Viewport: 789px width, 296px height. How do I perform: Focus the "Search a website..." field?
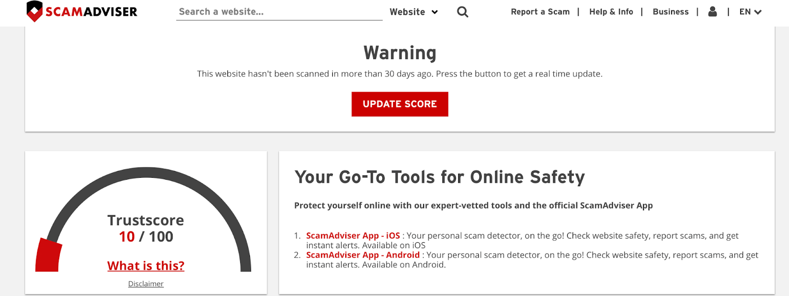tap(279, 12)
